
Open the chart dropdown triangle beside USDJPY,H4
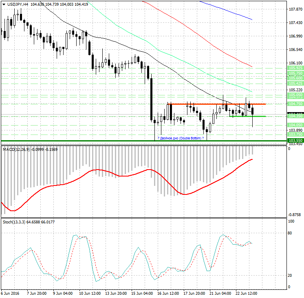point(4,4)
